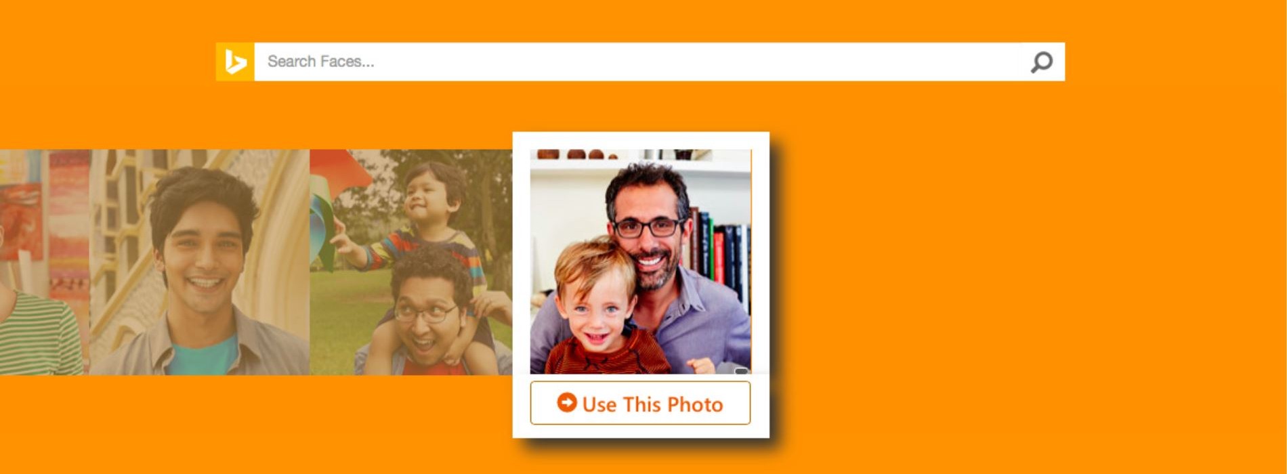Click the young man's teal t-shirt

point(202,357)
